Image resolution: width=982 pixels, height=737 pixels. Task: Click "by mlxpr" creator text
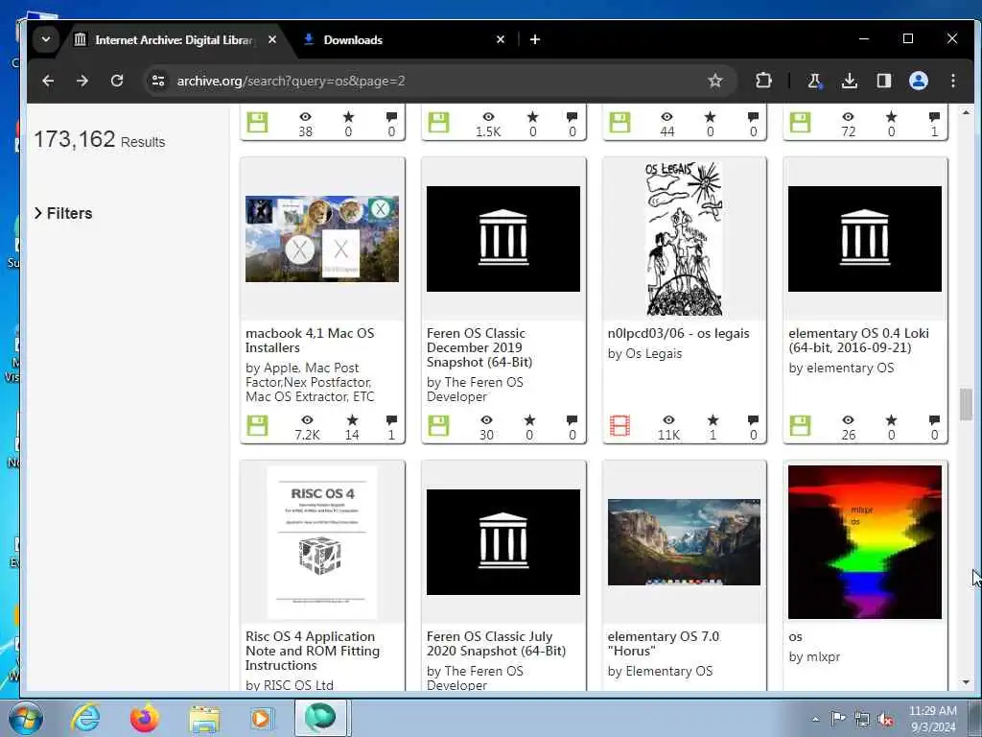(814, 656)
